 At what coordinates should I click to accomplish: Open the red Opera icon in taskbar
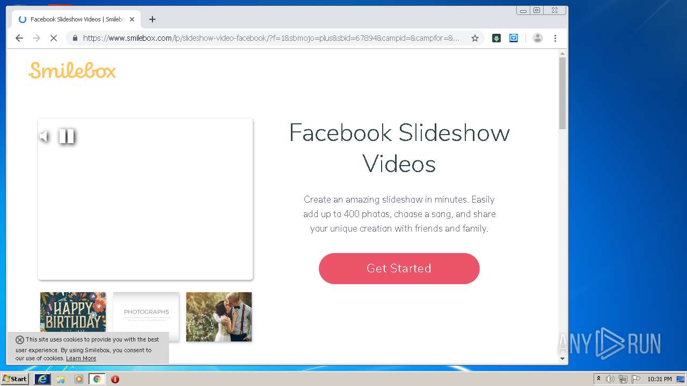pos(115,379)
